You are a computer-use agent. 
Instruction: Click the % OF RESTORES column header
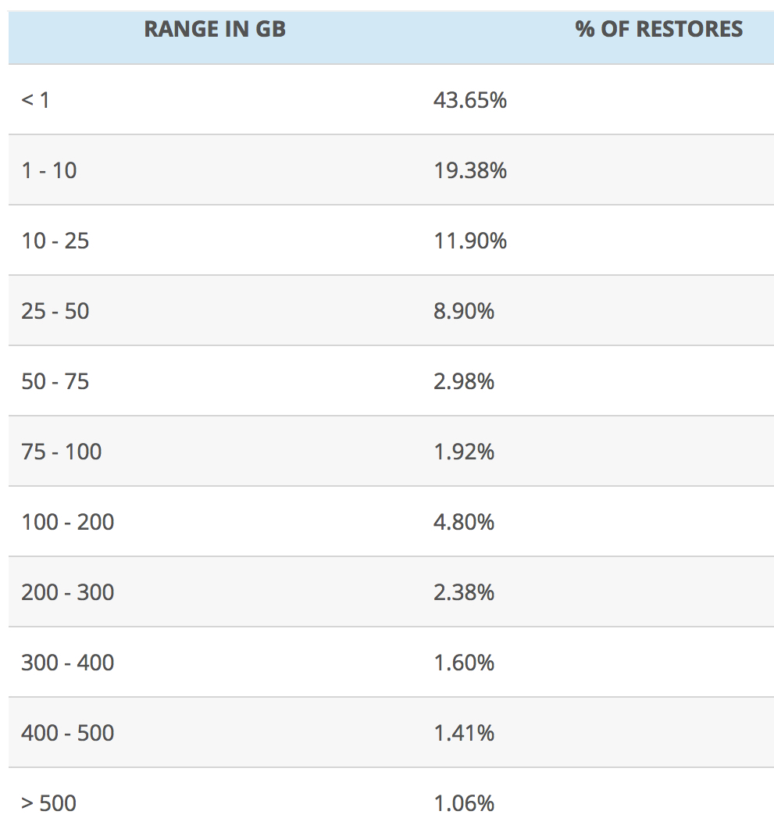pos(658,30)
